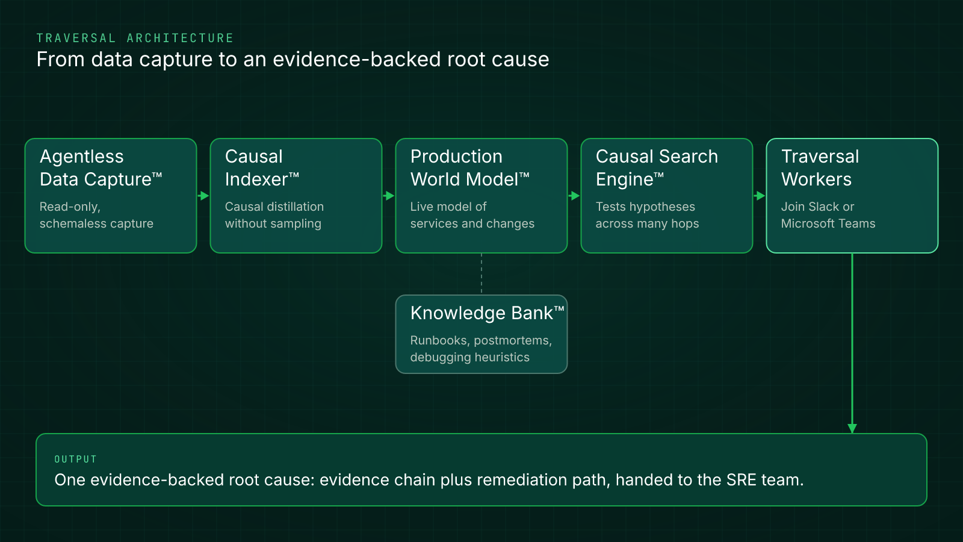The height and width of the screenshot is (542, 963).
Task: Click the title 'From data capture to an evidence-backed root cause'
Action: point(293,60)
